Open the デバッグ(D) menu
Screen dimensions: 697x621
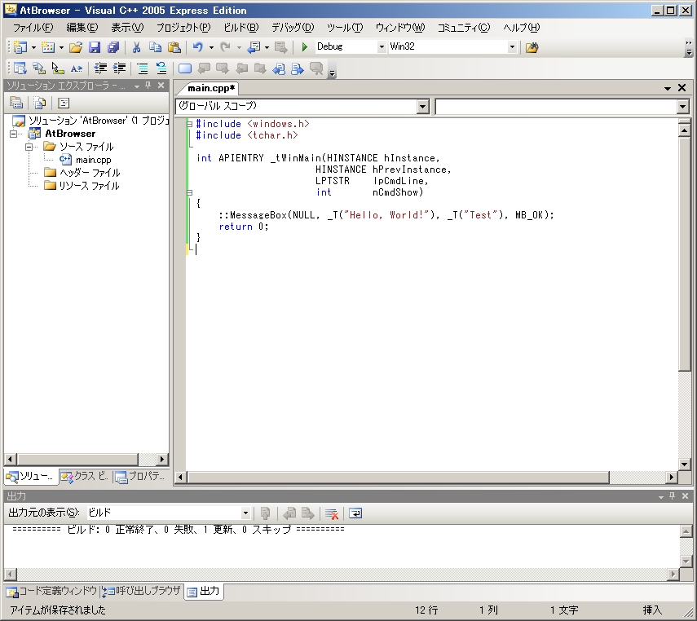click(293, 28)
